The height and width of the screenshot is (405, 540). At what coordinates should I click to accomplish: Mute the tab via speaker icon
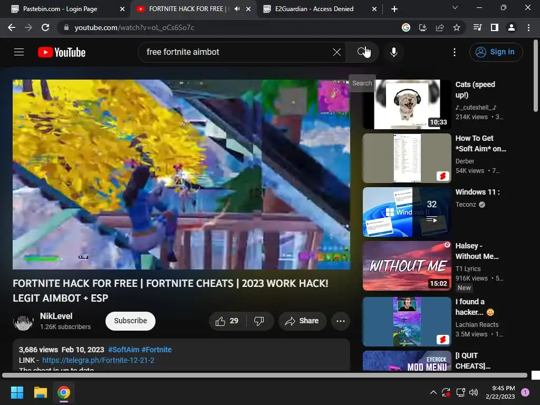click(237, 9)
